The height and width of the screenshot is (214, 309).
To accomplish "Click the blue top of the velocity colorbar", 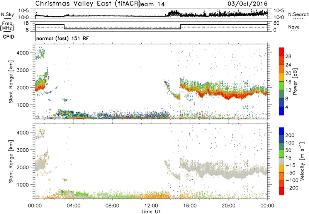I will [x=282, y=131].
